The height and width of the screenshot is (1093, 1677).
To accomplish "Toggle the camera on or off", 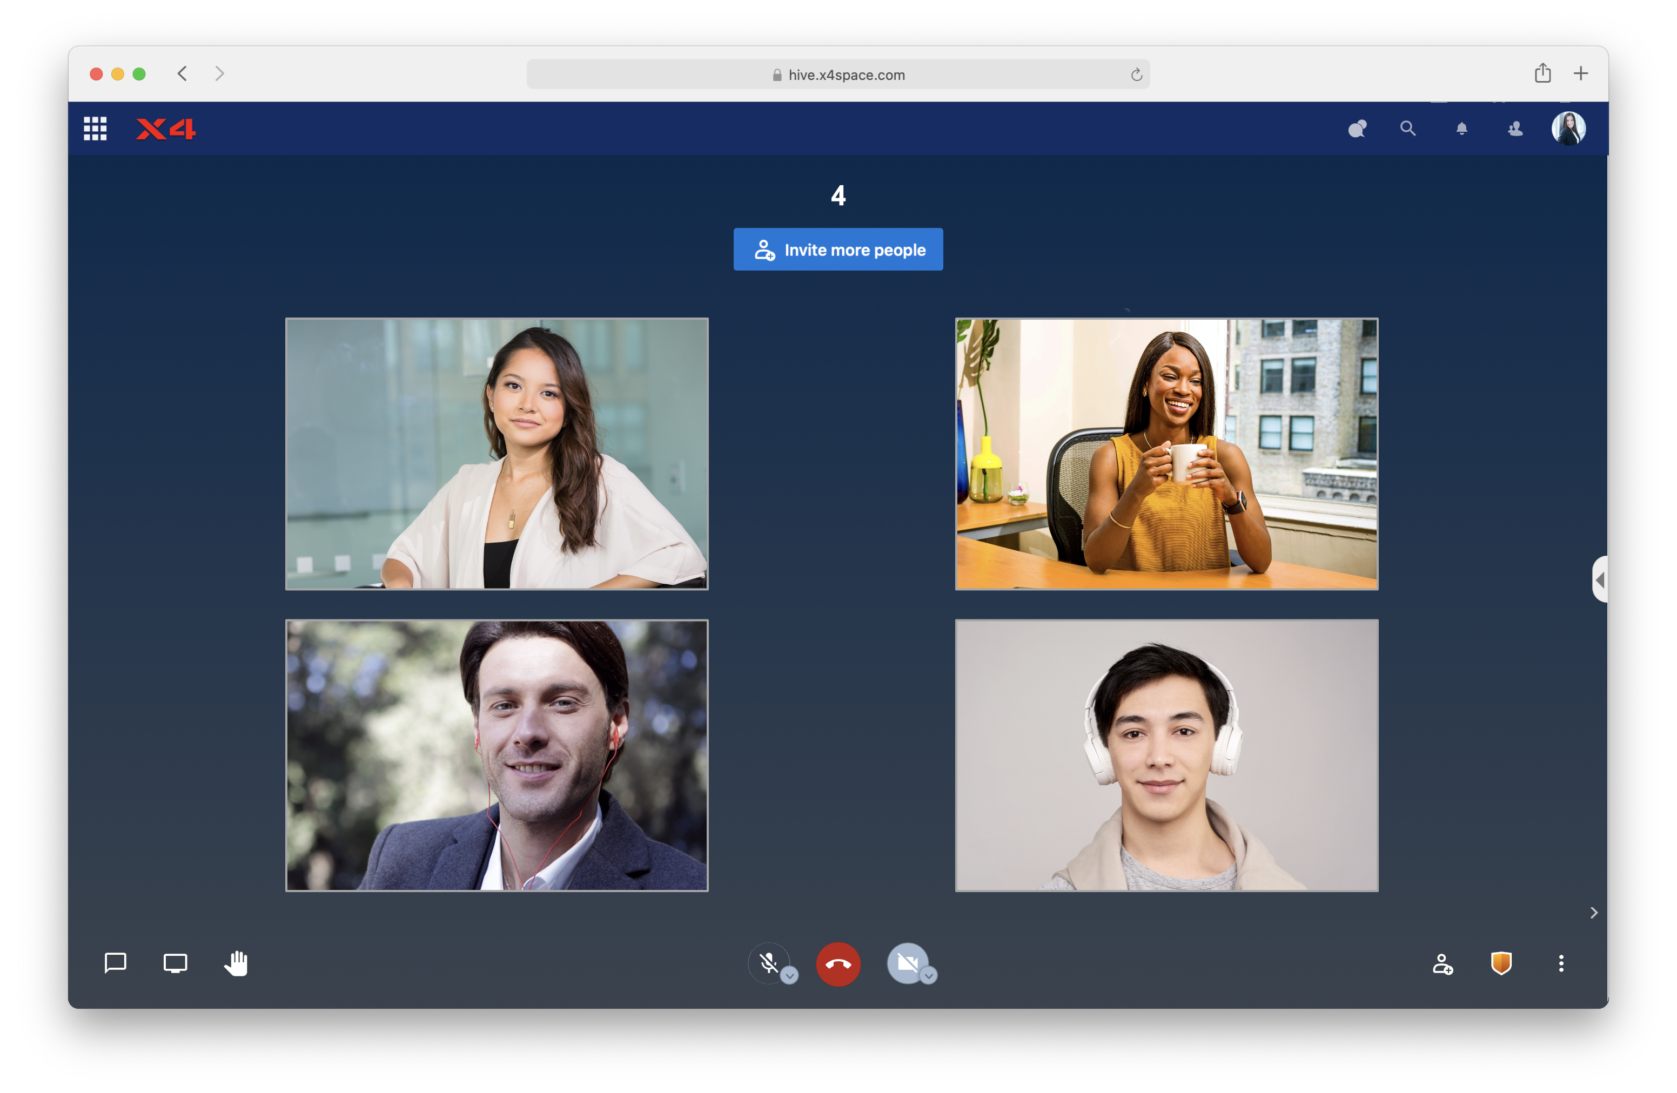I will tap(908, 963).
